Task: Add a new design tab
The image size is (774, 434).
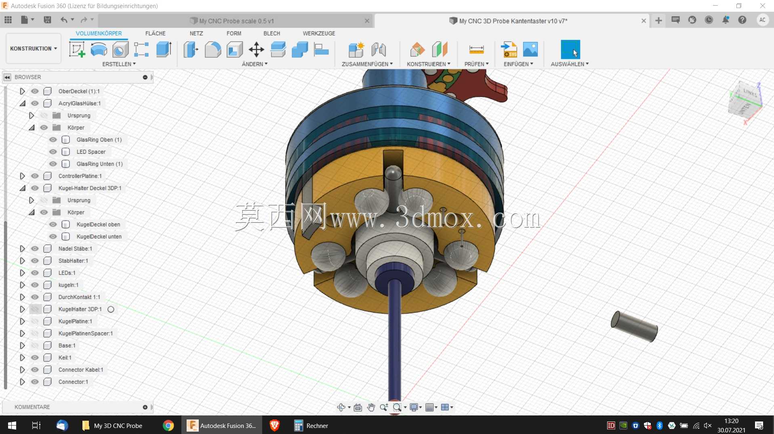Action: [x=658, y=21]
